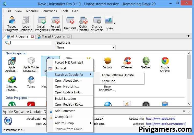This screenshot has height=135, width=194.
Task: Open the Traced Programs toolbar icon
Action: 12,23
